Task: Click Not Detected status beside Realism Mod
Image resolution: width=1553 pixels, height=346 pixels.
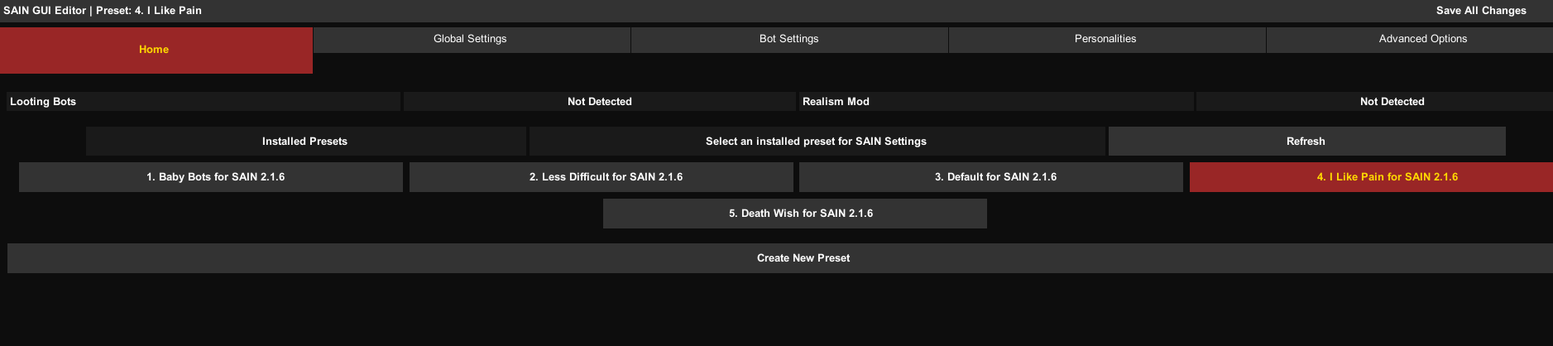Action: point(1392,102)
